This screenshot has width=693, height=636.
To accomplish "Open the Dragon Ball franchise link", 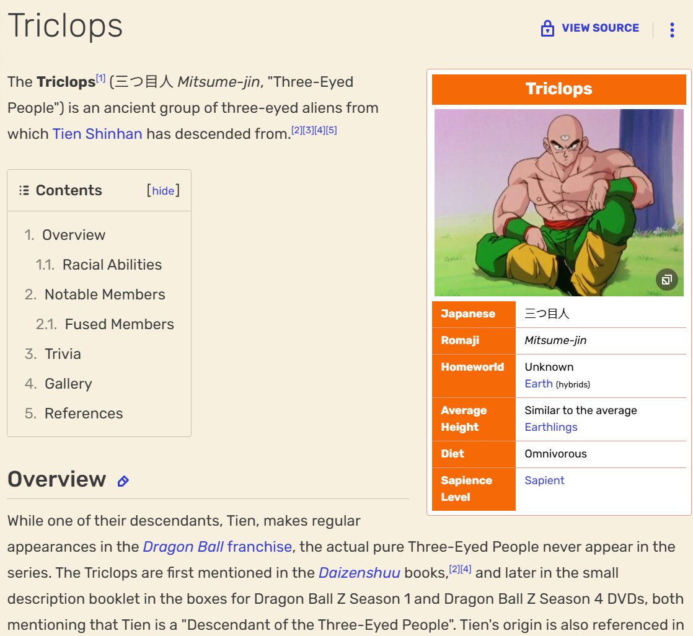I will [217, 547].
